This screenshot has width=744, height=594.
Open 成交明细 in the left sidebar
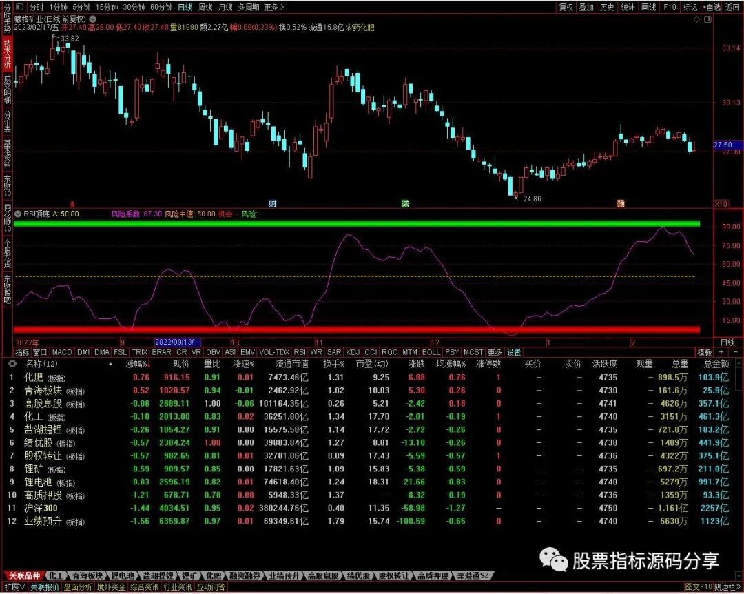point(7,89)
